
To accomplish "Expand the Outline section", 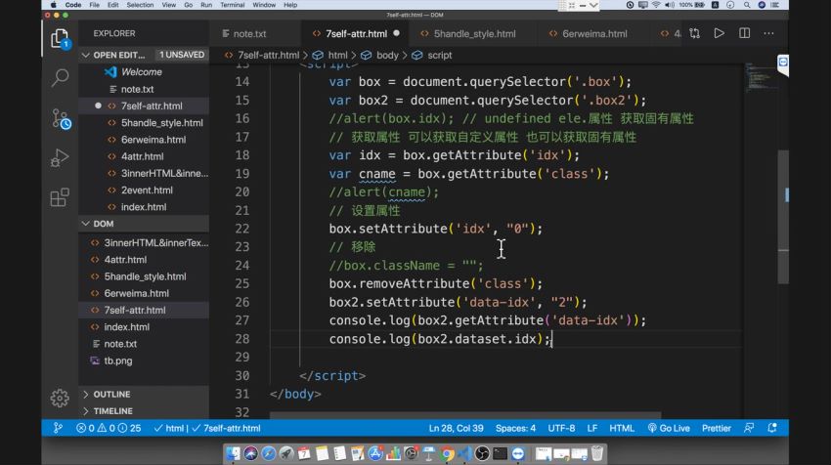I will tap(144, 394).
